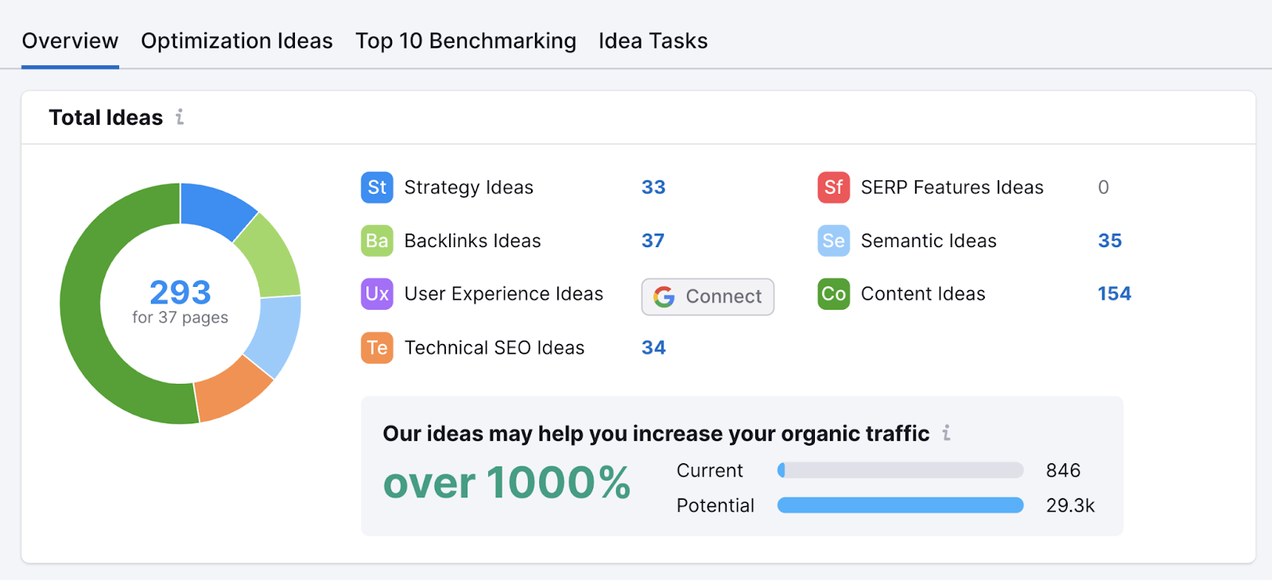Click the Content Ideas 'Co' icon

pos(832,294)
